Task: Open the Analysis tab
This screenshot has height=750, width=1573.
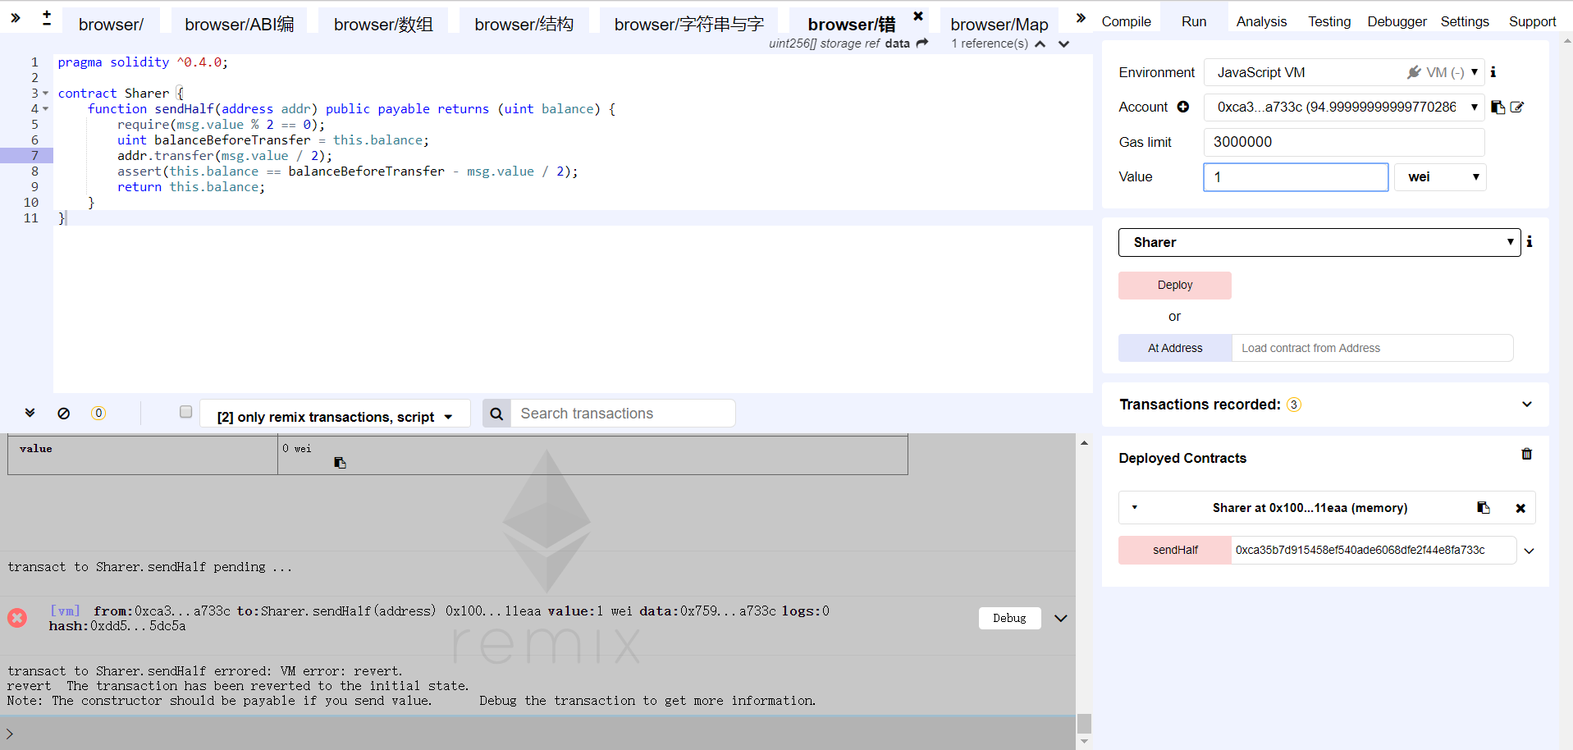Action: (1261, 21)
